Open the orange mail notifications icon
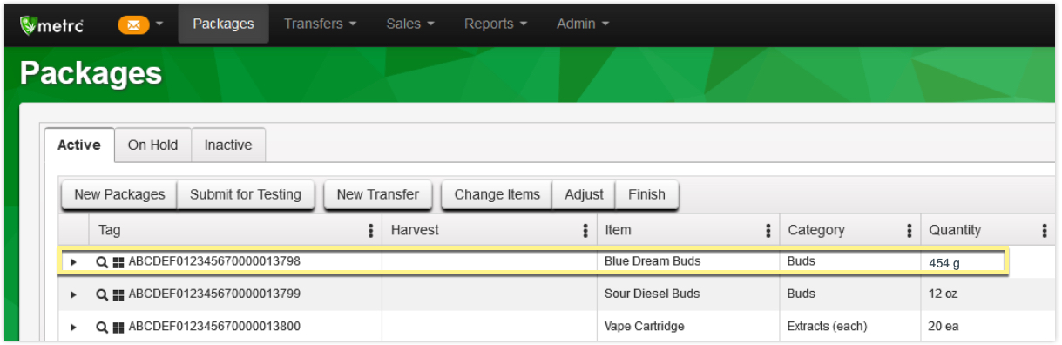The height and width of the screenshot is (345, 1062). [133, 24]
